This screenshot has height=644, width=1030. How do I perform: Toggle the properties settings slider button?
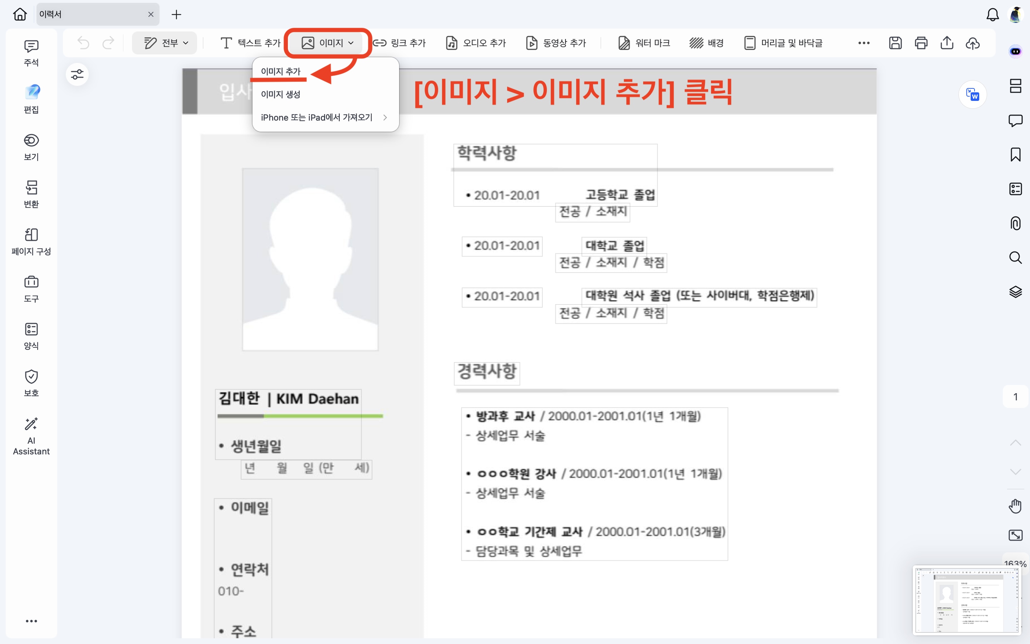coord(77,74)
